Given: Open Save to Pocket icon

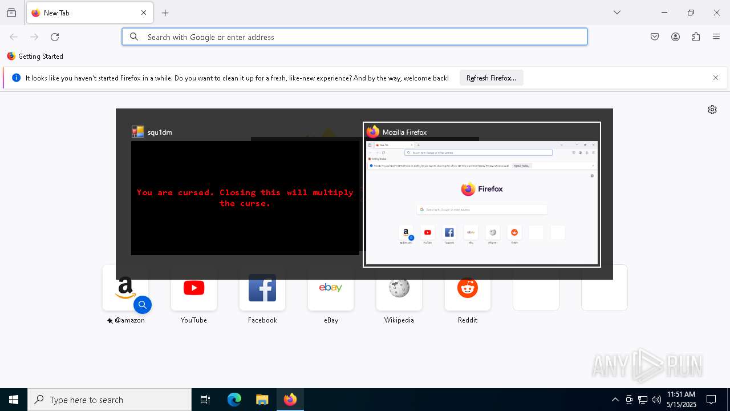Looking at the screenshot, I should coord(655,37).
